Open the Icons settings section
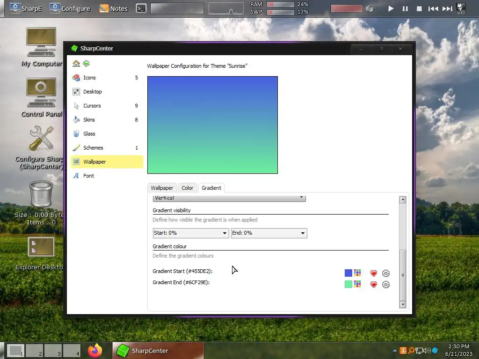Image resolution: width=479 pixels, height=359 pixels. pos(107,78)
